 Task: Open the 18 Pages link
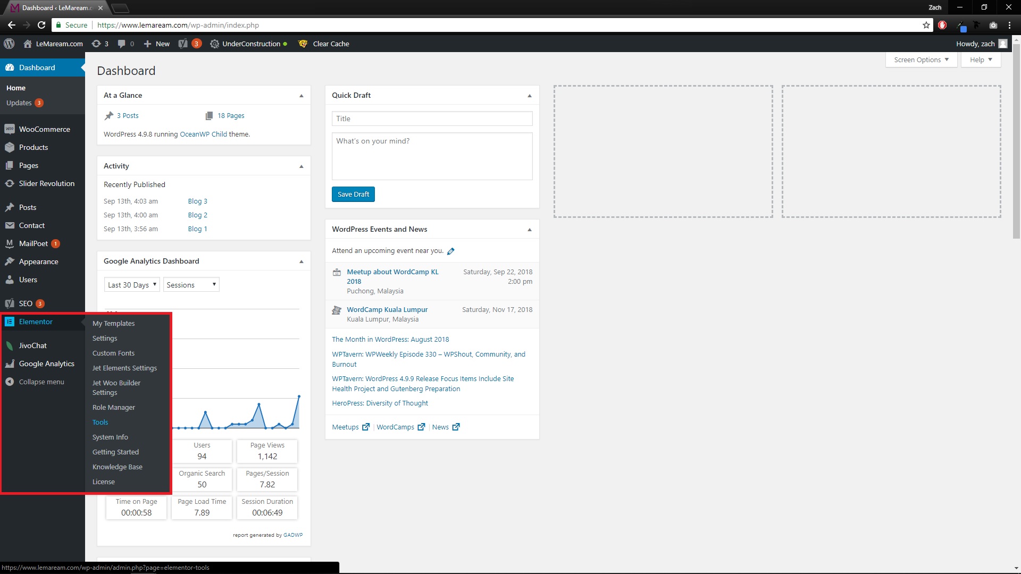pos(231,116)
